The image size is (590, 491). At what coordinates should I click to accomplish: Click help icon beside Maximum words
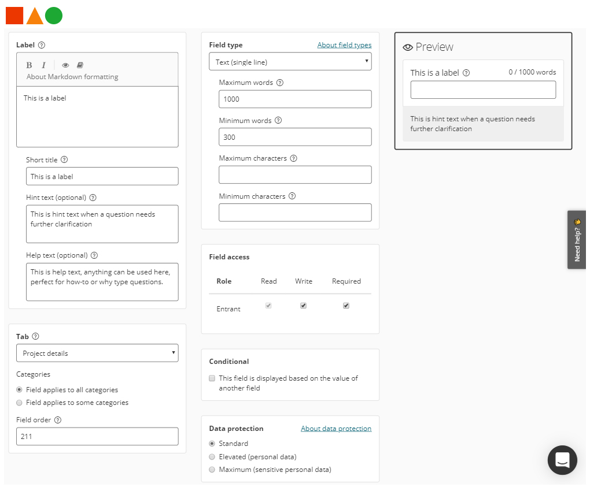(280, 83)
